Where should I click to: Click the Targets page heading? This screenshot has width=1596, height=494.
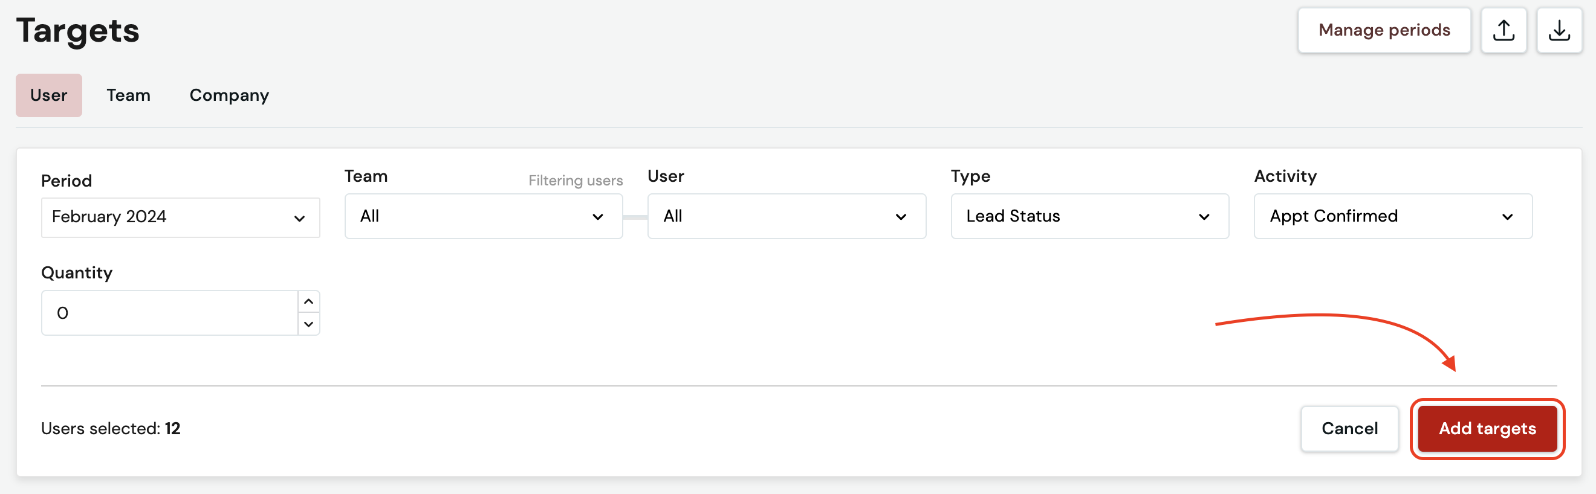coord(78,30)
